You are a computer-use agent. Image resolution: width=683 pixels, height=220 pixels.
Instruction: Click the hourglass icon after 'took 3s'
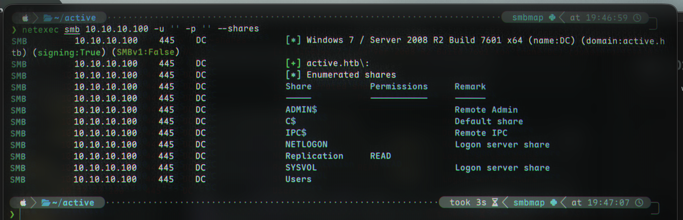click(x=495, y=202)
